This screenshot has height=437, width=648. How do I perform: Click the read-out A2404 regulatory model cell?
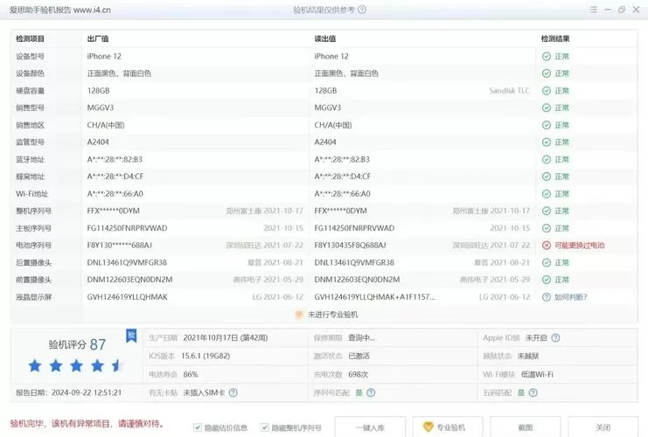point(325,142)
